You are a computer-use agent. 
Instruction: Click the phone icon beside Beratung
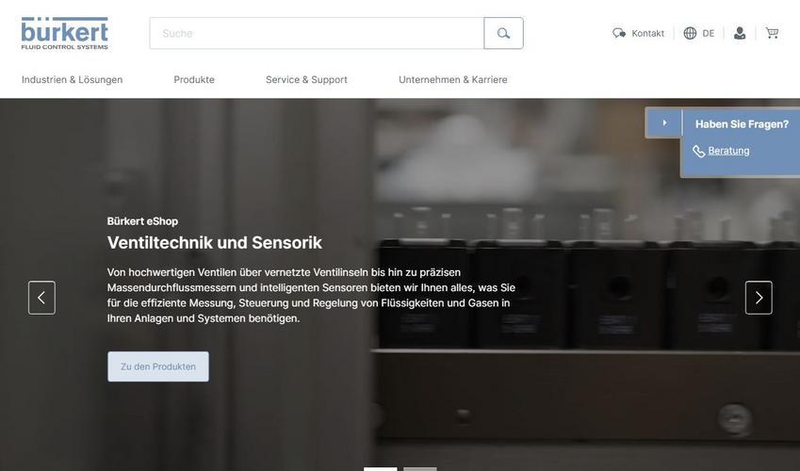pyautogui.click(x=698, y=151)
